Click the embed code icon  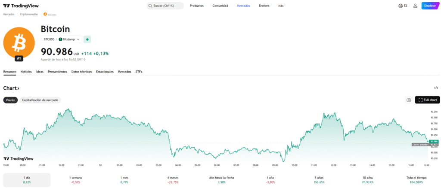point(436,88)
